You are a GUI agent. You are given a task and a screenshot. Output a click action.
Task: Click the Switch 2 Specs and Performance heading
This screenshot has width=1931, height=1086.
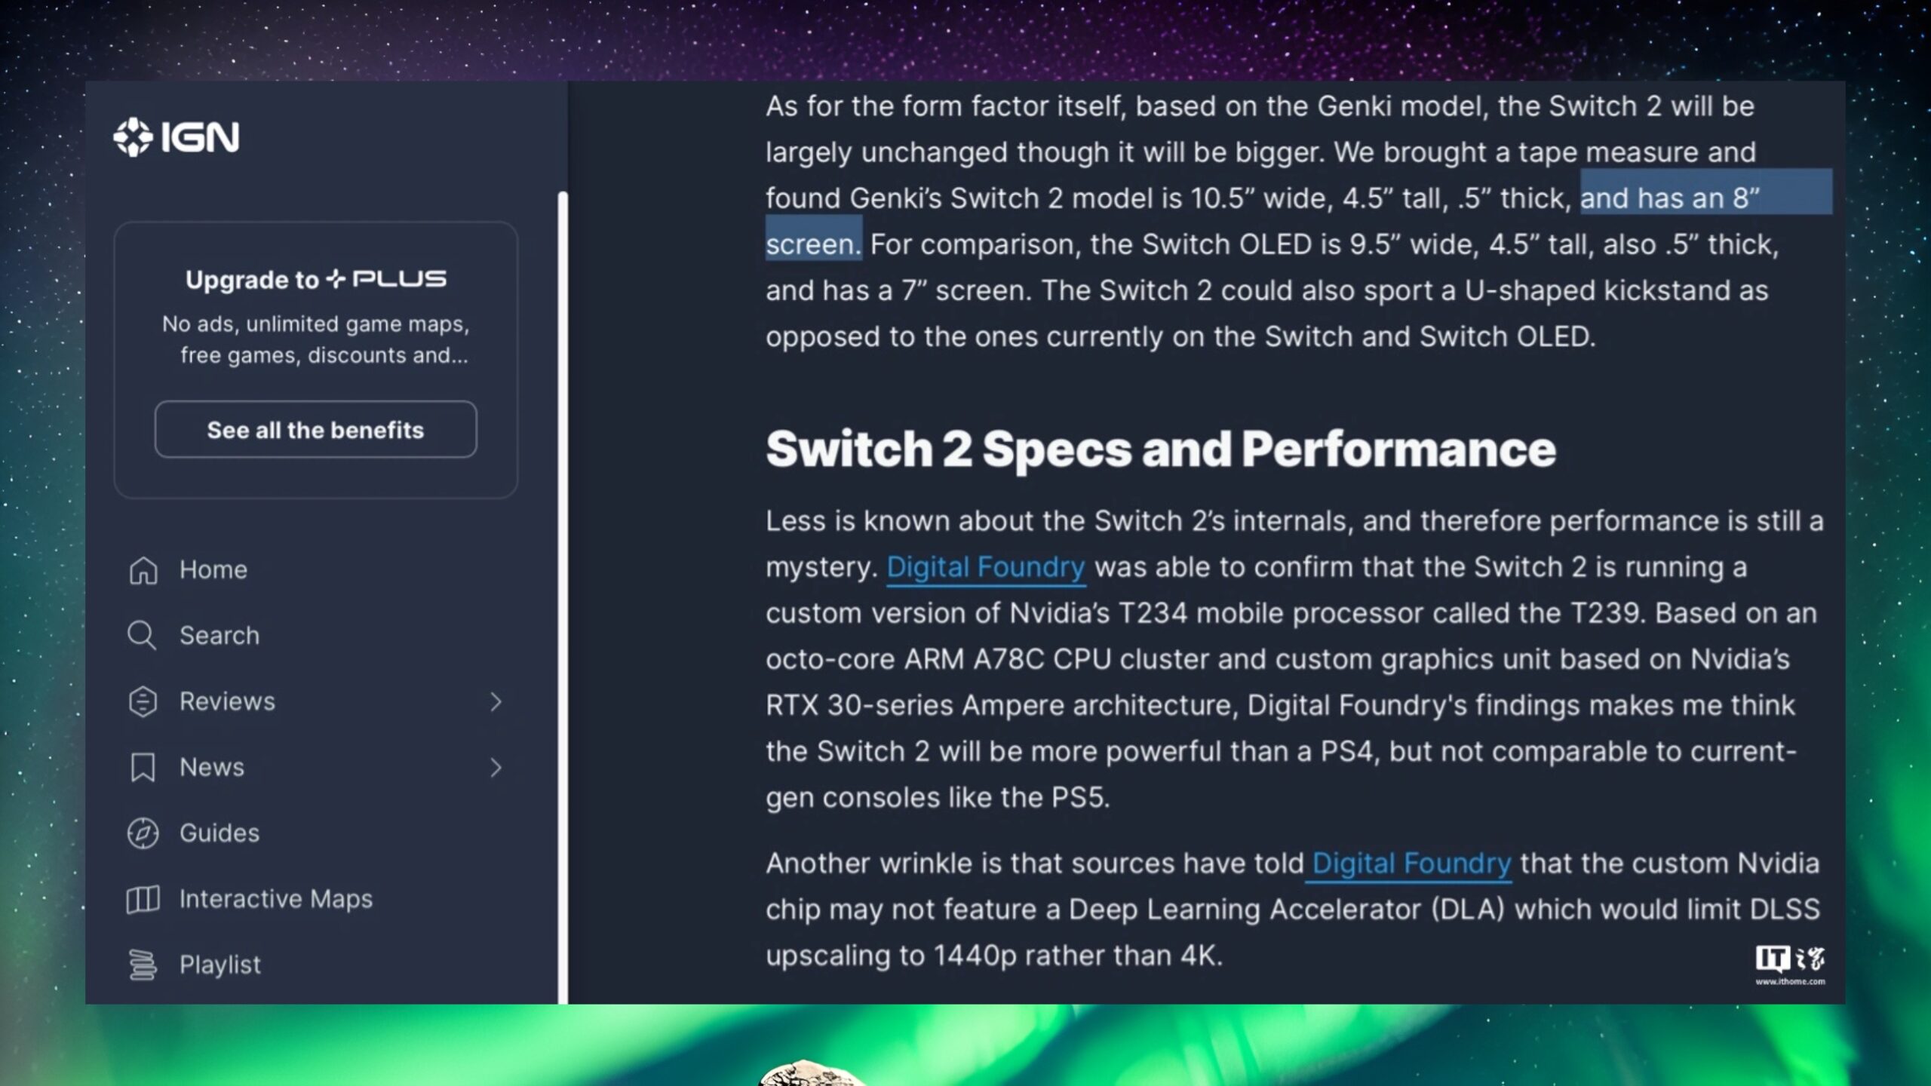point(1161,449)
